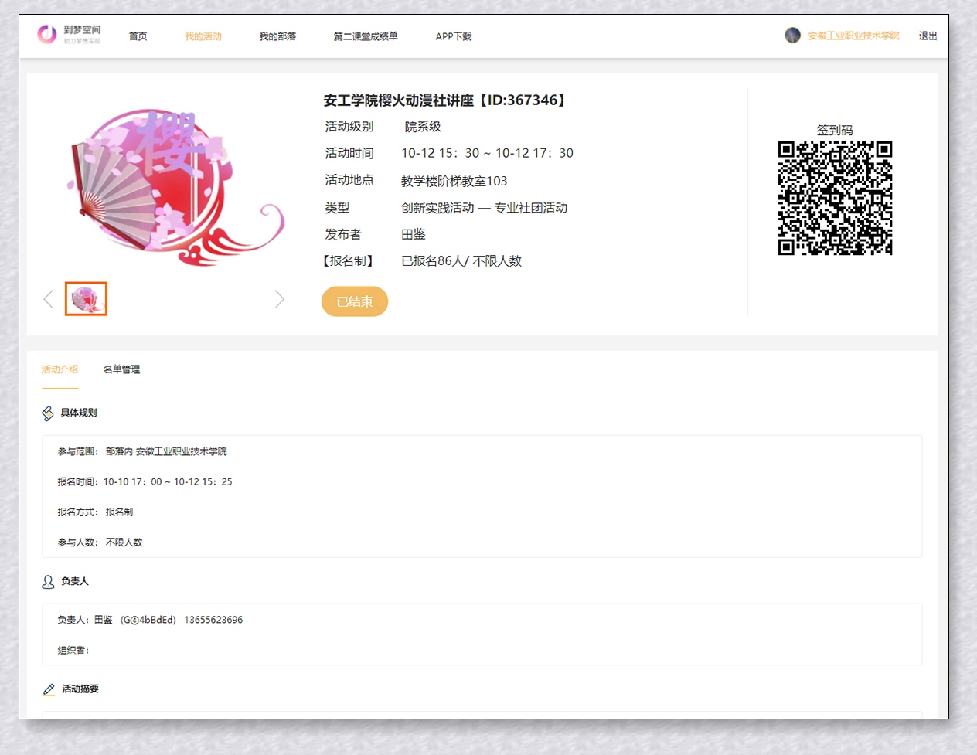
Task: Show next image with right arrow
Action: pyautogui.click(x=279, y=299)
